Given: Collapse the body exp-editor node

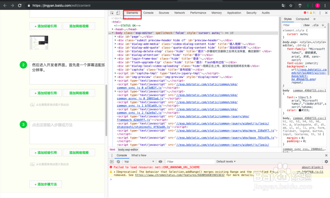Looking at the screenshot, I should click(x=113, y=33).
